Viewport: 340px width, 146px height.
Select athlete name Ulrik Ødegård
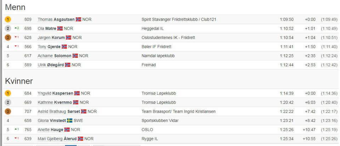(x=51, y=65)
